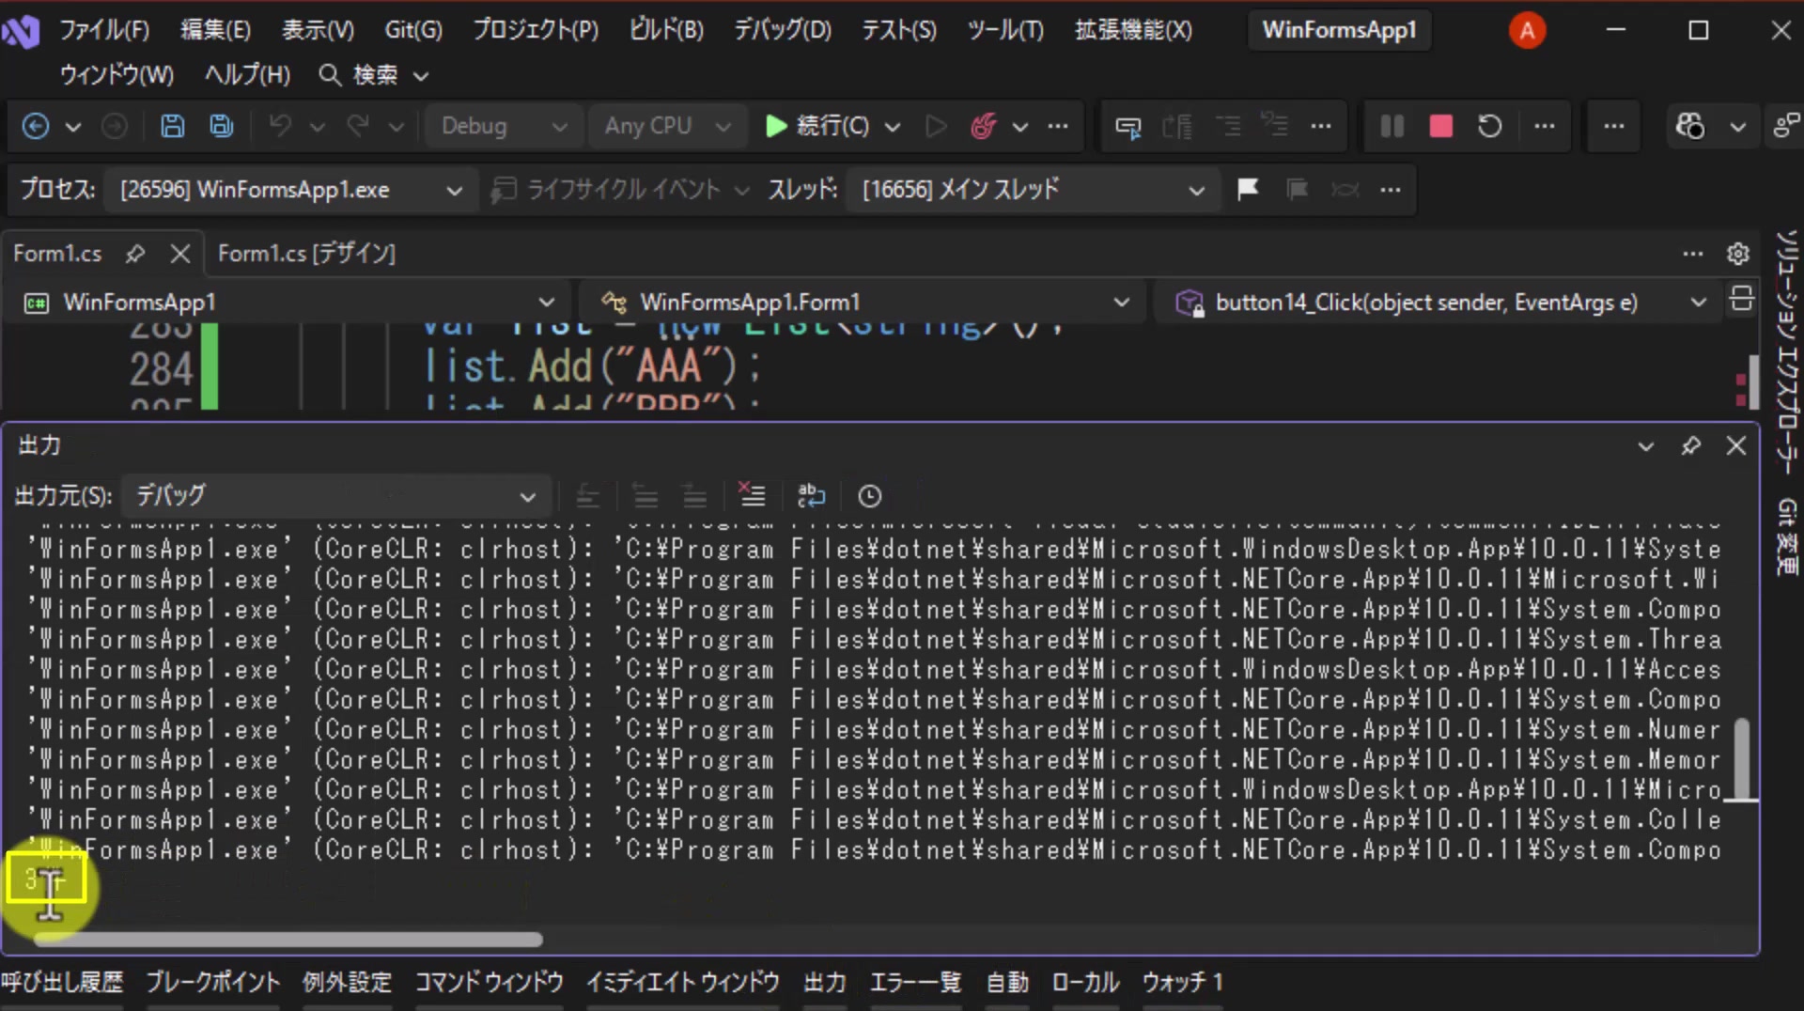The image size is (1804, 1011).
Task: Click the Hot Reload flame icon
Action: (x=983, y=126)
